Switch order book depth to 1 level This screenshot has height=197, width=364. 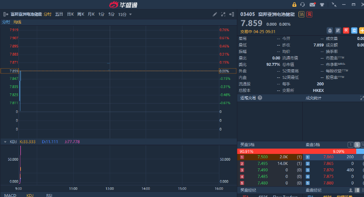coord(350,145)
